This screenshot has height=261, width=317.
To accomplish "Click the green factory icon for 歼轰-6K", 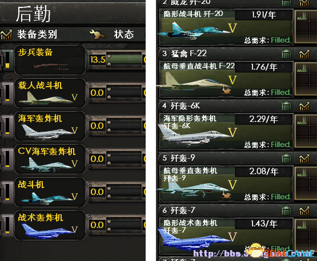I will click(x=286, y=106).
